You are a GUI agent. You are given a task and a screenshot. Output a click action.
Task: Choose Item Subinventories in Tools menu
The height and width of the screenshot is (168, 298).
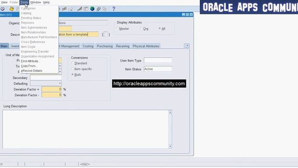tap(39, 28)
